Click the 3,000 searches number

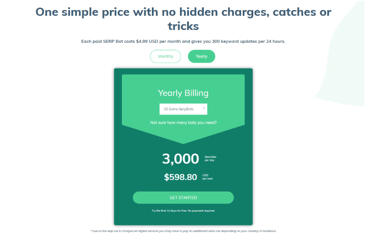[180, 159]
